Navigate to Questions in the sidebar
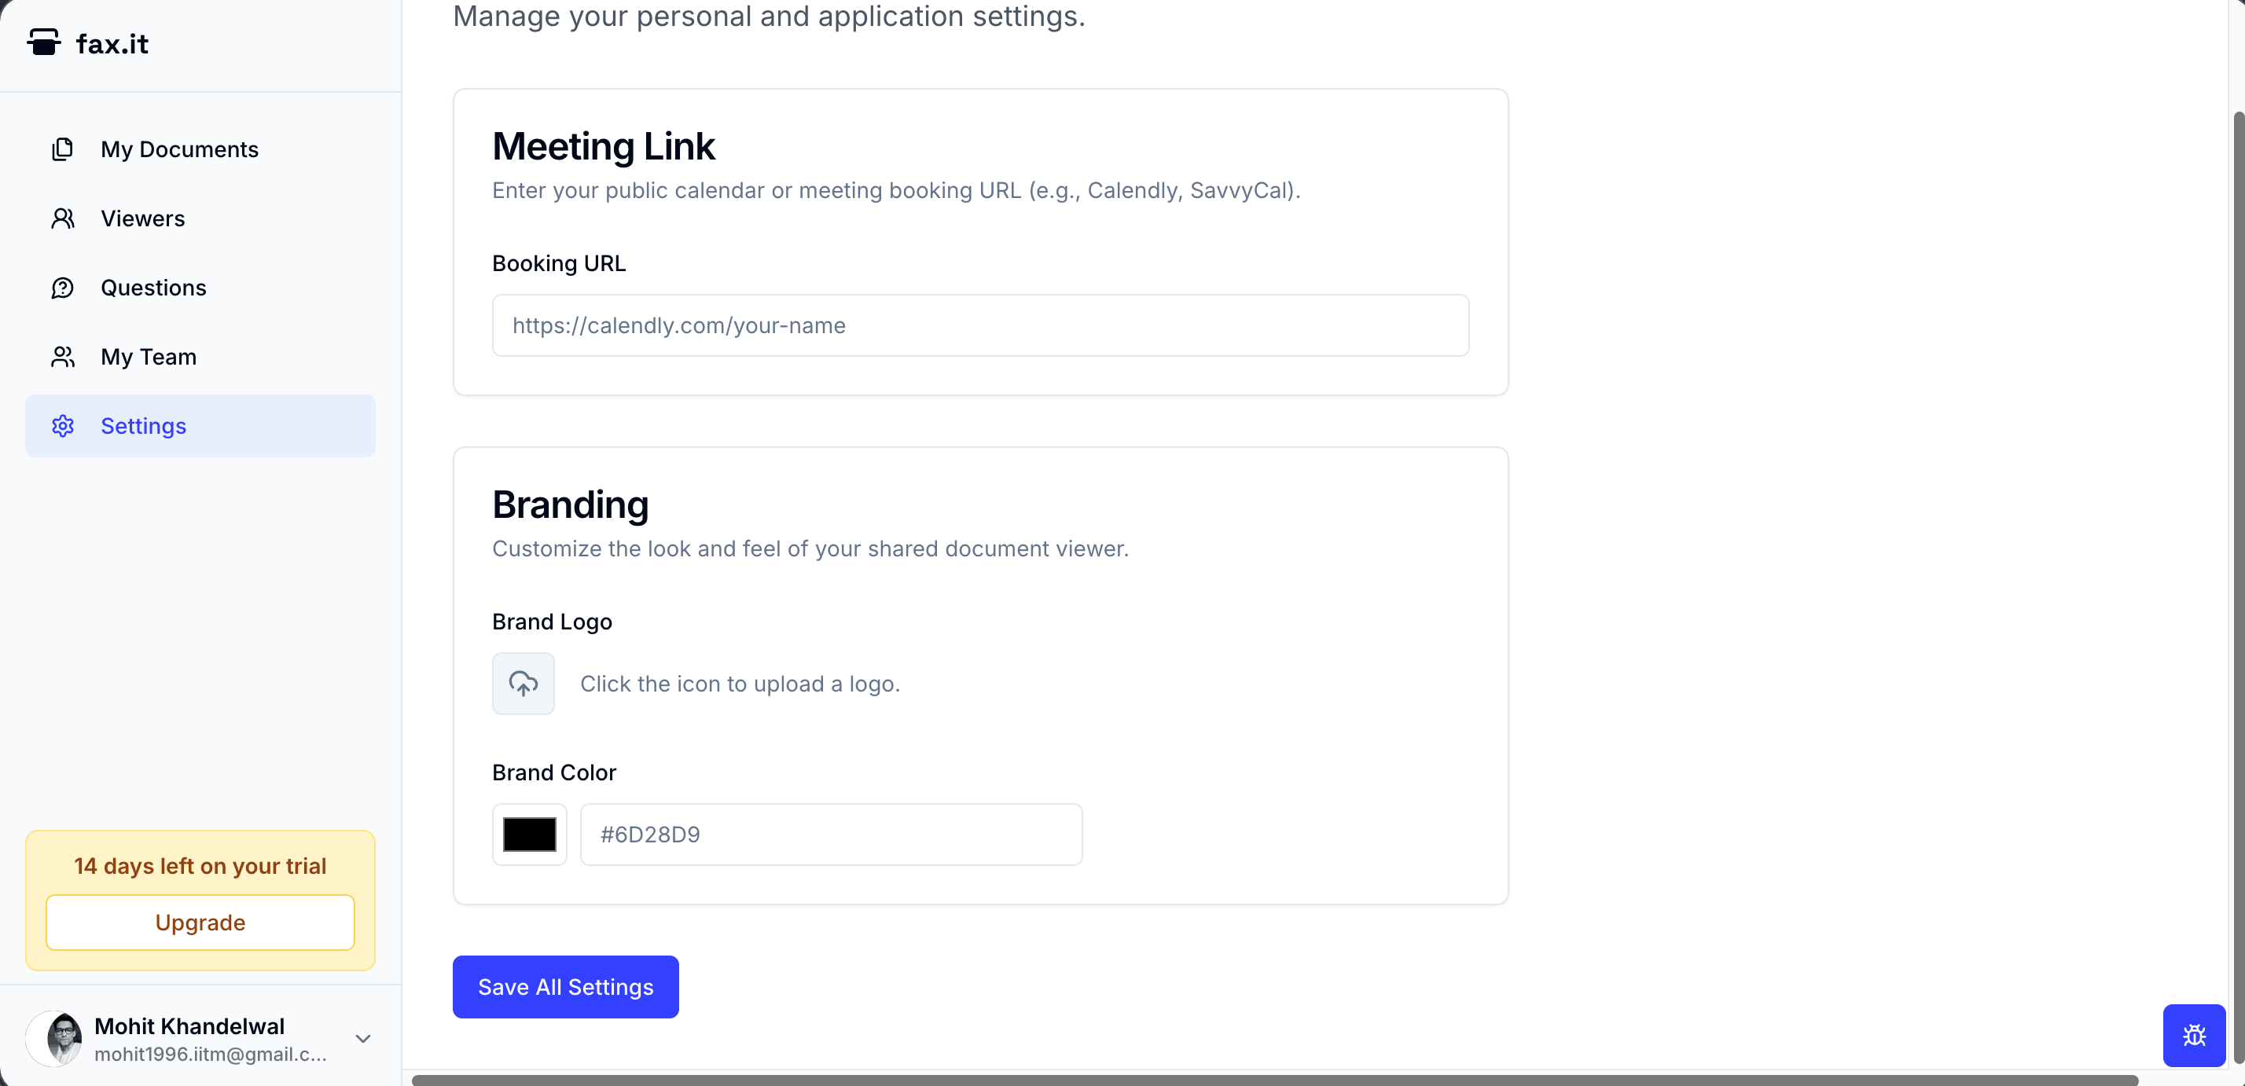The width and height of the screenshot is (2245, 1086). click(153, 288)
